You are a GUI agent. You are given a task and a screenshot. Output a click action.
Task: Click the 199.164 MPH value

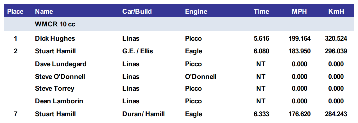coord(300,38)
